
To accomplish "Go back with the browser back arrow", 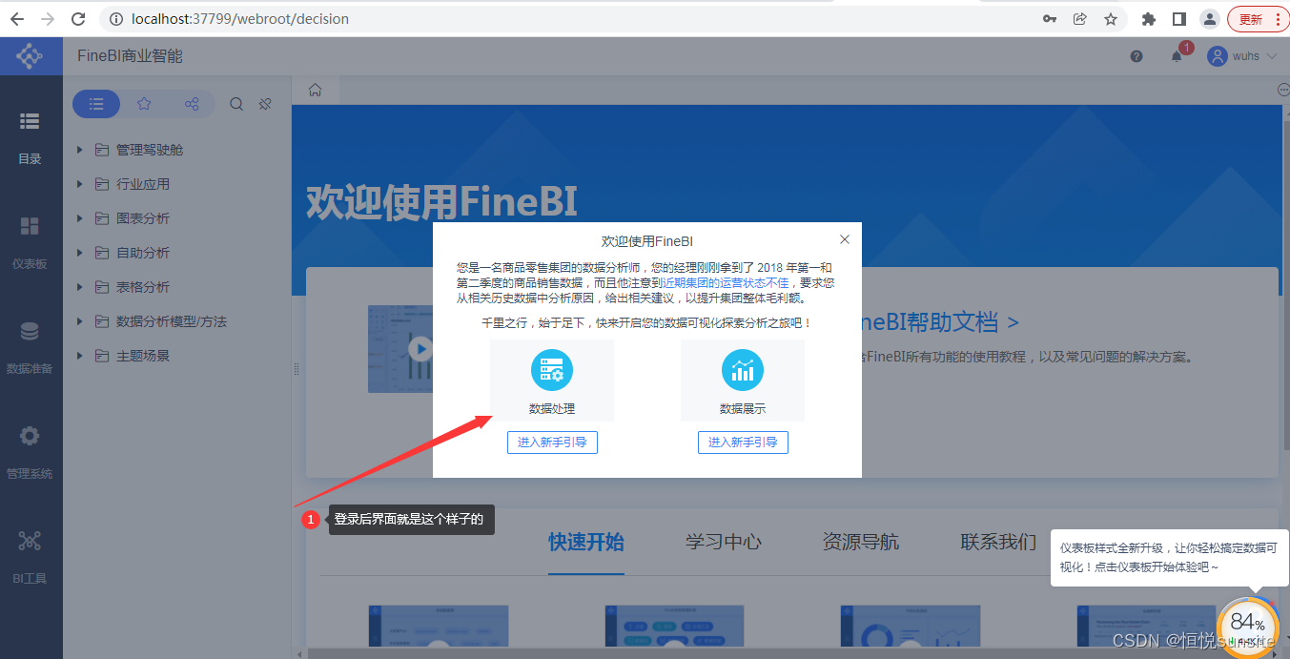I will [17, 19].
